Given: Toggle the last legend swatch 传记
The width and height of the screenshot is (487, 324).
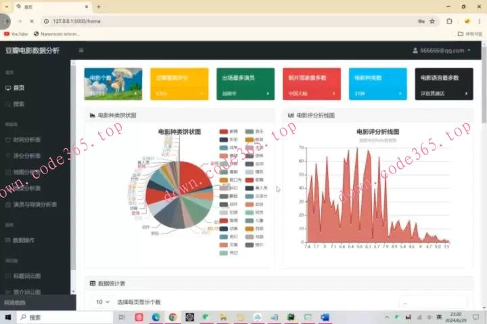Looking at the screenshot, I should [224, 253].
